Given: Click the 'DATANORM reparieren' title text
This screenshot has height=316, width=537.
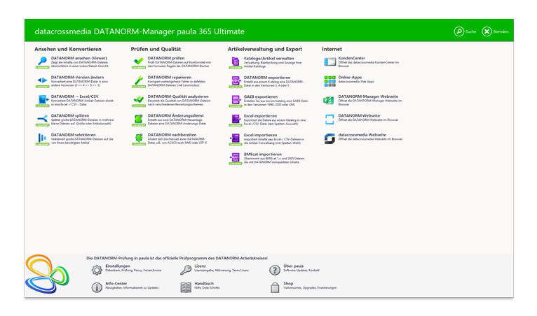Looking at the screenshot, I should click(x=170, y=77).
